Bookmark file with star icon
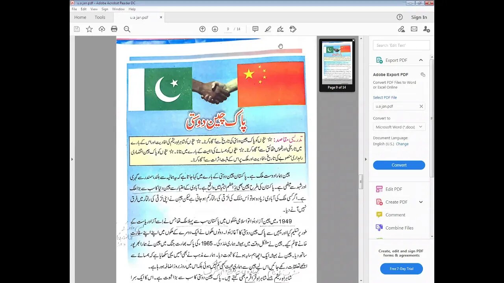Screen dimensions: 504x283 [x=89, y=29]
